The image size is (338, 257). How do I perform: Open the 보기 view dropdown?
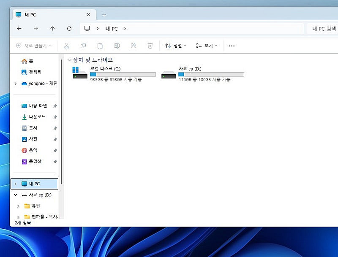pyautogui.click(x=206, y=46)
